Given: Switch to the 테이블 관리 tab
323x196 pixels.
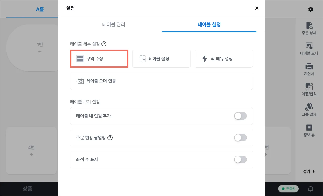Looking at the screenshot, I should (x=114, y=24).
